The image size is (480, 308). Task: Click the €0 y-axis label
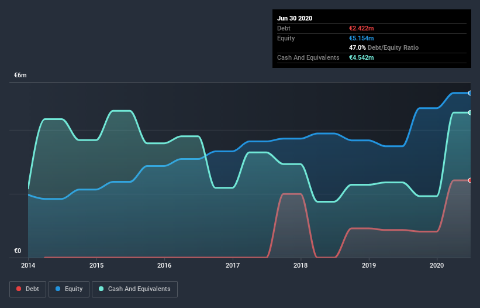pyautogui.click(x=18, y=251)
